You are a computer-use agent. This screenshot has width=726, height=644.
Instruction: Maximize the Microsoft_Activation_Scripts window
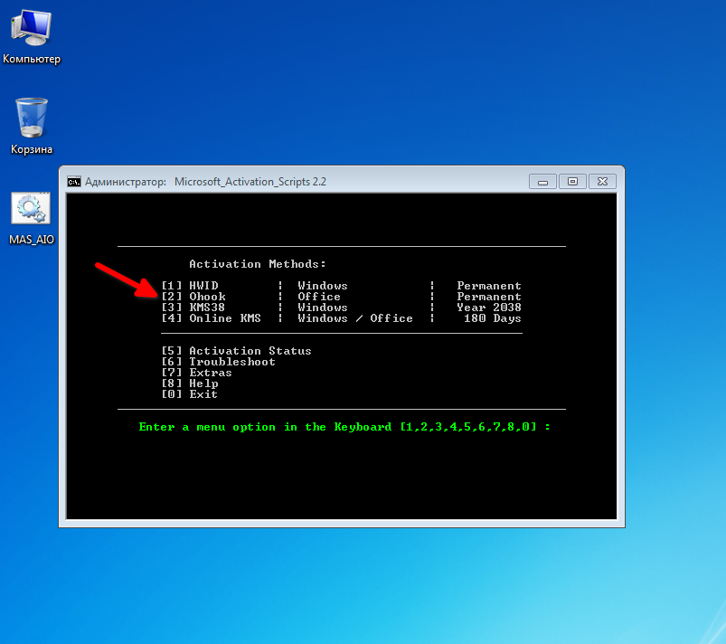click(x=572, y=181)
